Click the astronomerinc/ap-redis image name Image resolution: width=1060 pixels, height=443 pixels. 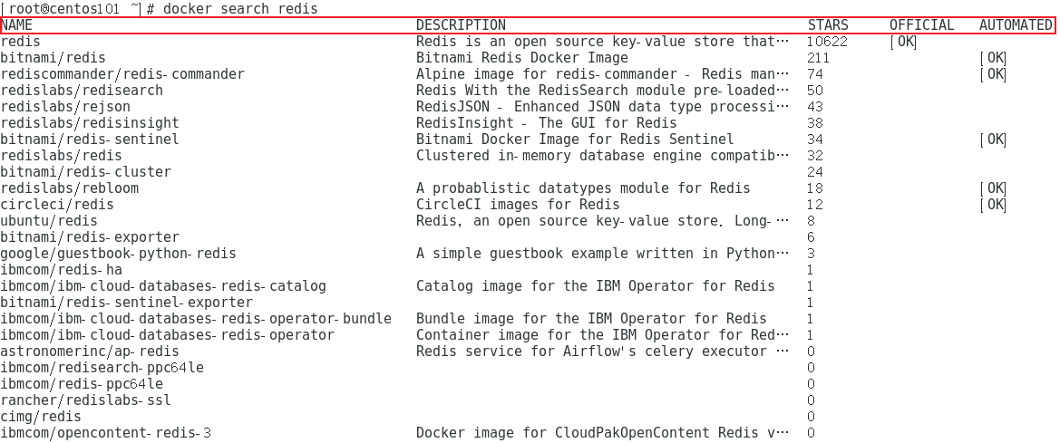tap(90, 352)
